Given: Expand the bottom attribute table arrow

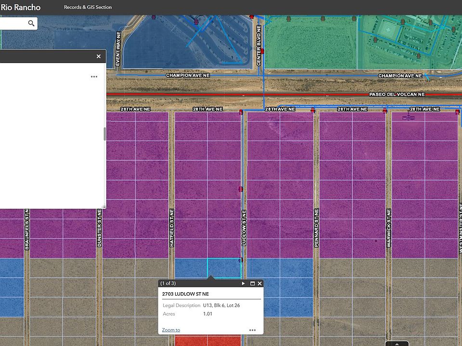Looking at the screenshot, I should click(x=397, y=344).
